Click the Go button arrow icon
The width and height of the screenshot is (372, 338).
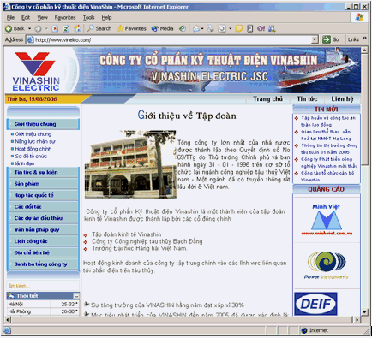pyautogui.click(x=327, y=39)
